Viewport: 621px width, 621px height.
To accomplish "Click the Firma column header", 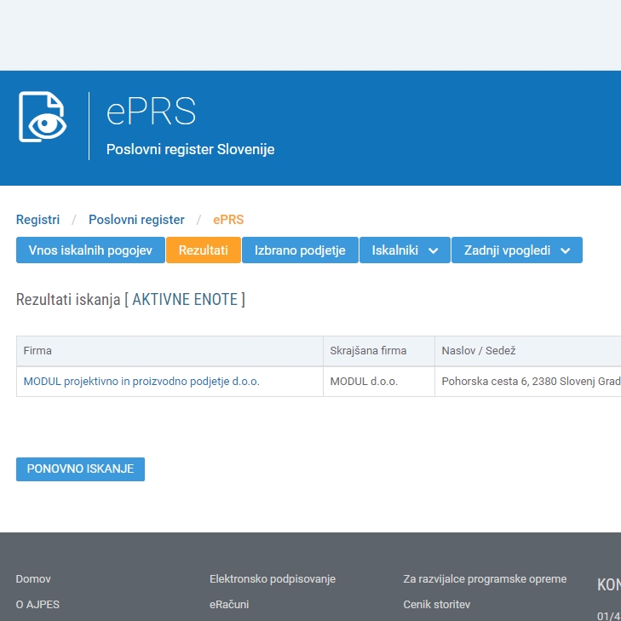I will [x=170, y=351].
